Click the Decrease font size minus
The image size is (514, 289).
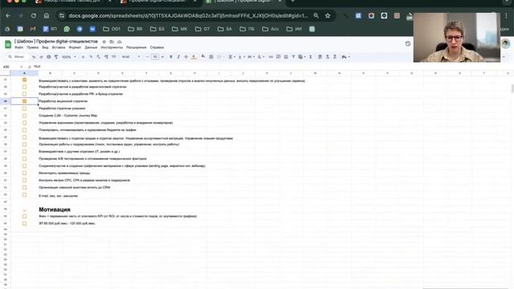click(x=147, y=57)
